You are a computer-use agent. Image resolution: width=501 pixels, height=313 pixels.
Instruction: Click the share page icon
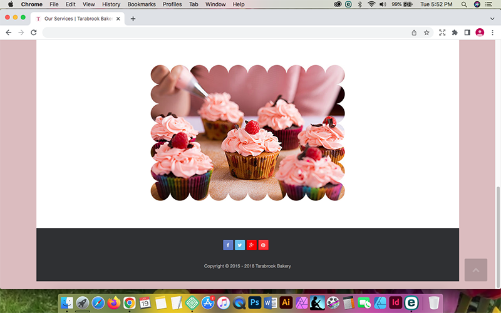414,33
